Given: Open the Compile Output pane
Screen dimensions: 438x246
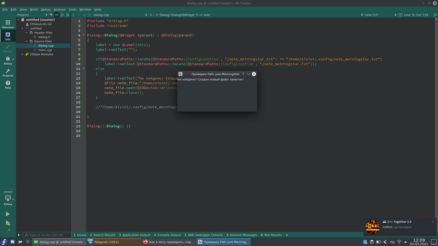Looking at the screenshot, I should (167, 235).
